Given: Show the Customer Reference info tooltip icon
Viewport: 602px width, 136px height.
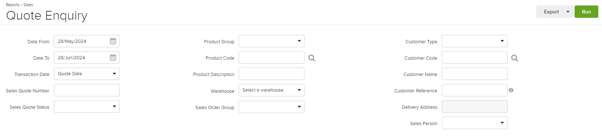Looking at the screenshot, I should pyautogui.click(x=511, y=90).
